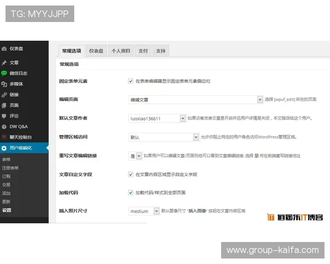
Task: Toggle the 固定表单元素 checkbox
Action: [x=130, y=81]
